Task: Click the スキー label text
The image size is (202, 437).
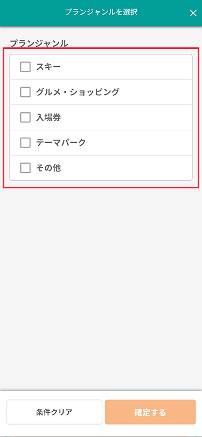Action: [x=48, y=67]
